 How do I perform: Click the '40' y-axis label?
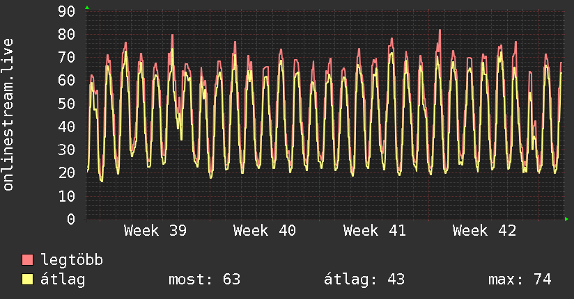(x=67, y=127)
